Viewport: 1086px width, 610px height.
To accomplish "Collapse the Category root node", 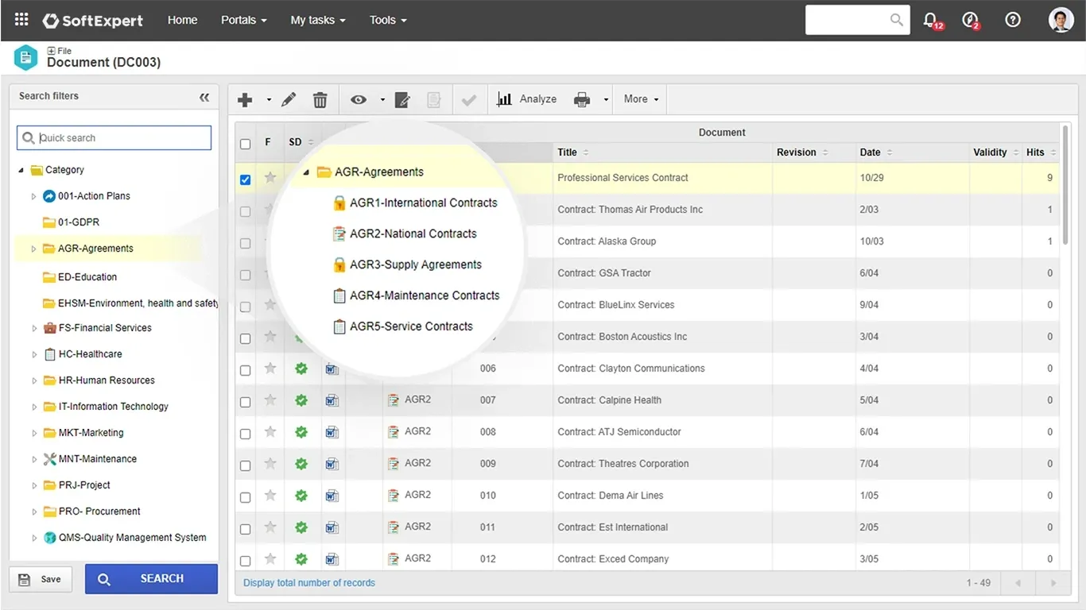I will [x=21, y=170].
